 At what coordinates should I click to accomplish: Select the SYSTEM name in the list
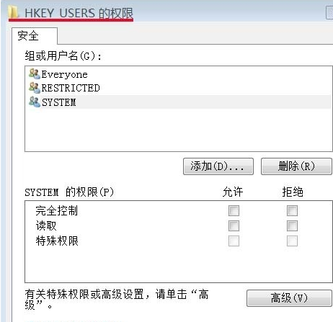(59, 102)
